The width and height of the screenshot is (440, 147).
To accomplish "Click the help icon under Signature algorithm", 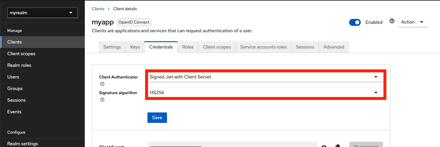I will pyautogui.click(x=102, y=100).
